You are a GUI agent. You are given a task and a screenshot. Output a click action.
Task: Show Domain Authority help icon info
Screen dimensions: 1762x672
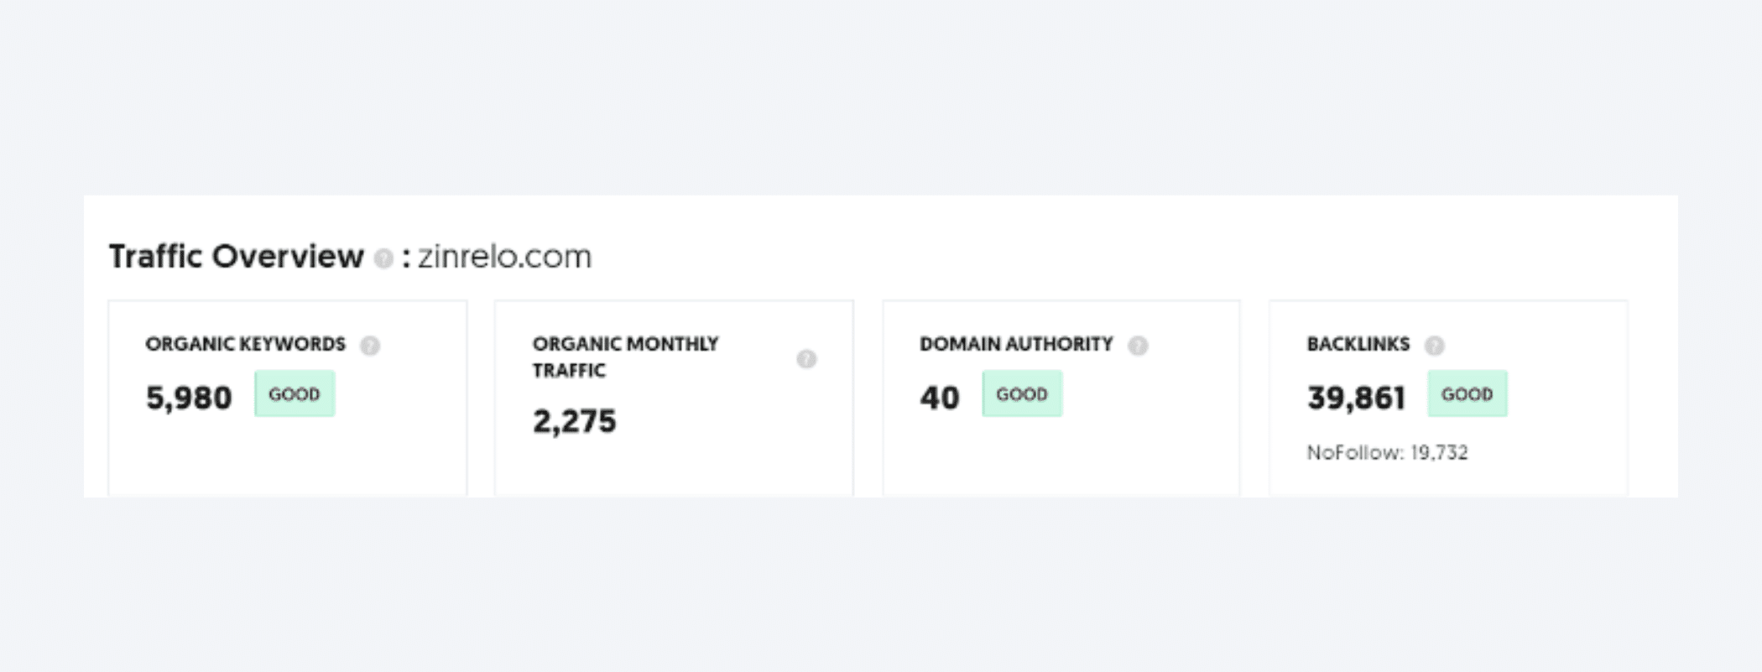[x=1138, y=346]
